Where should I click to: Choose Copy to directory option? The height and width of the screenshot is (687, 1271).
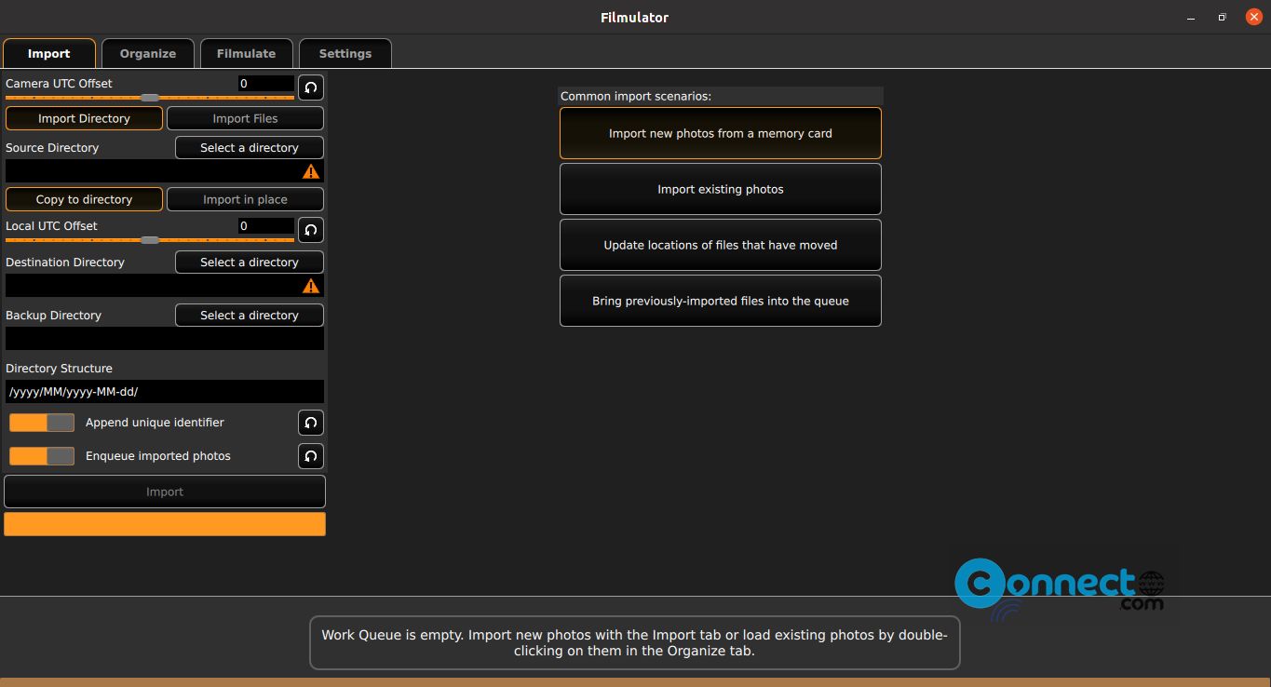84,199
